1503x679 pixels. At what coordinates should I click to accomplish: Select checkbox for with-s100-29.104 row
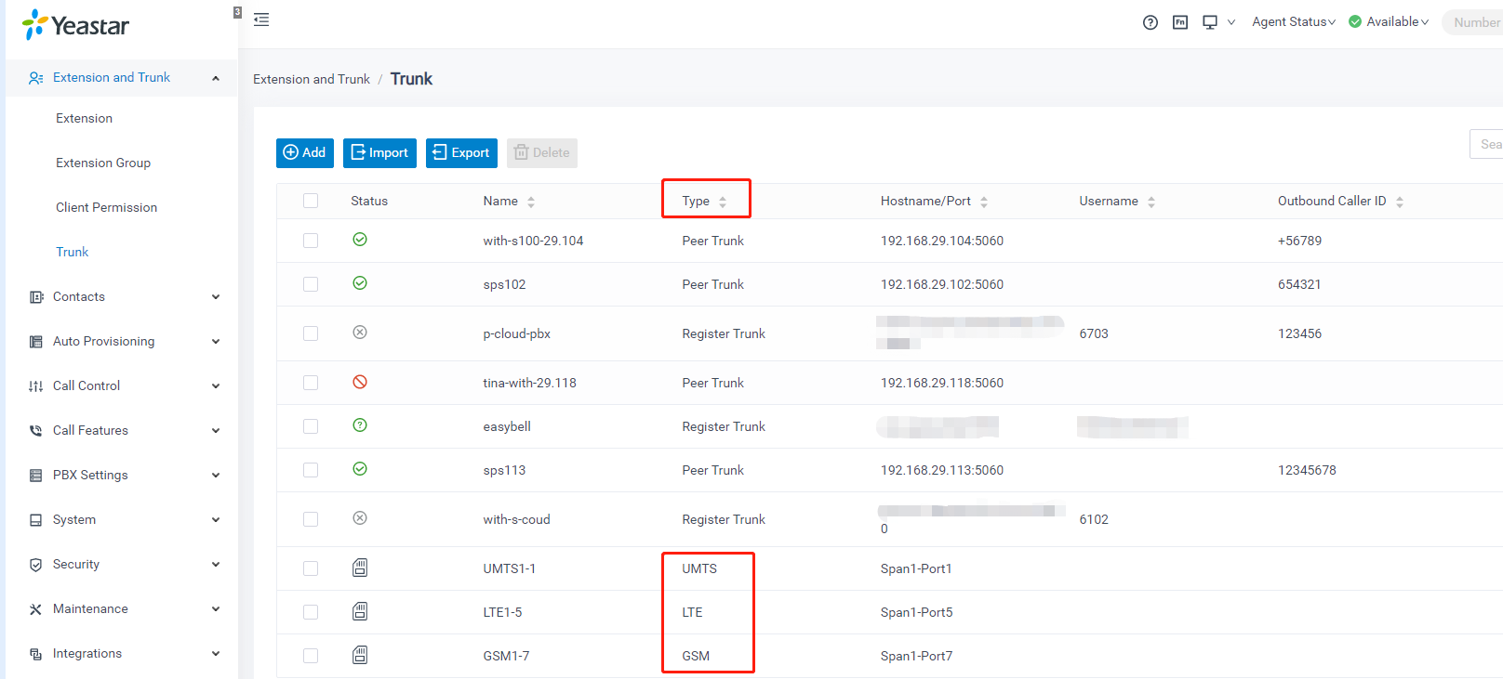(311, 241)
